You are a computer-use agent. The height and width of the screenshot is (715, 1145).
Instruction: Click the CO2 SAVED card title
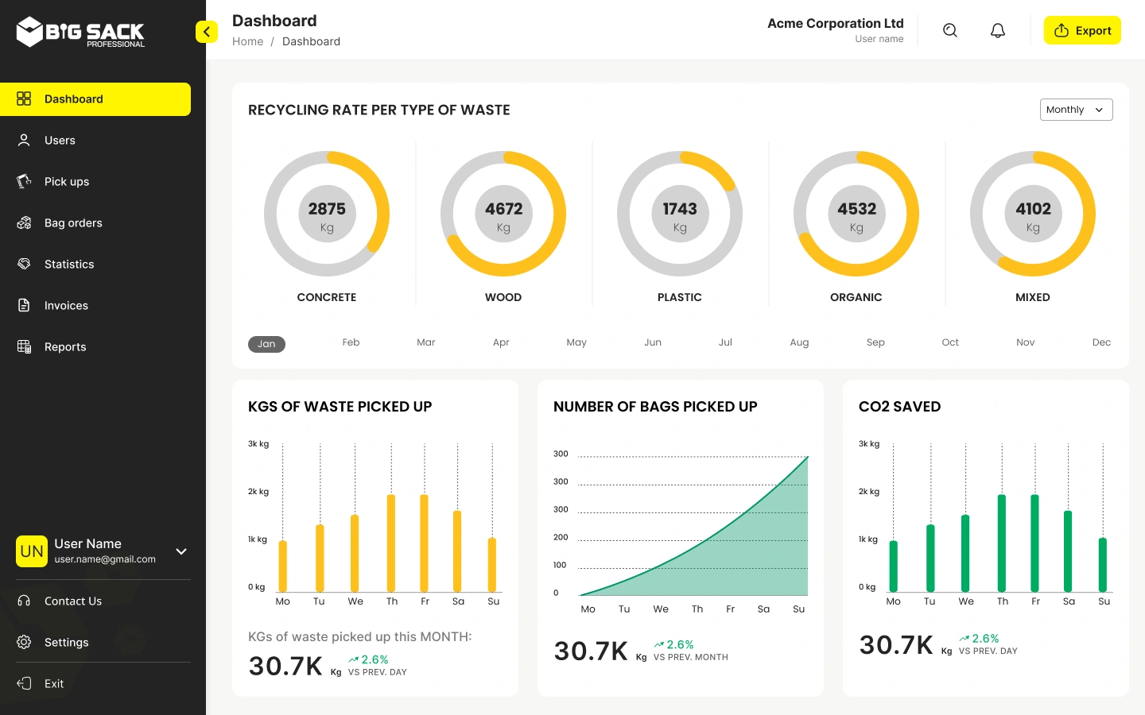click(899, 407)
